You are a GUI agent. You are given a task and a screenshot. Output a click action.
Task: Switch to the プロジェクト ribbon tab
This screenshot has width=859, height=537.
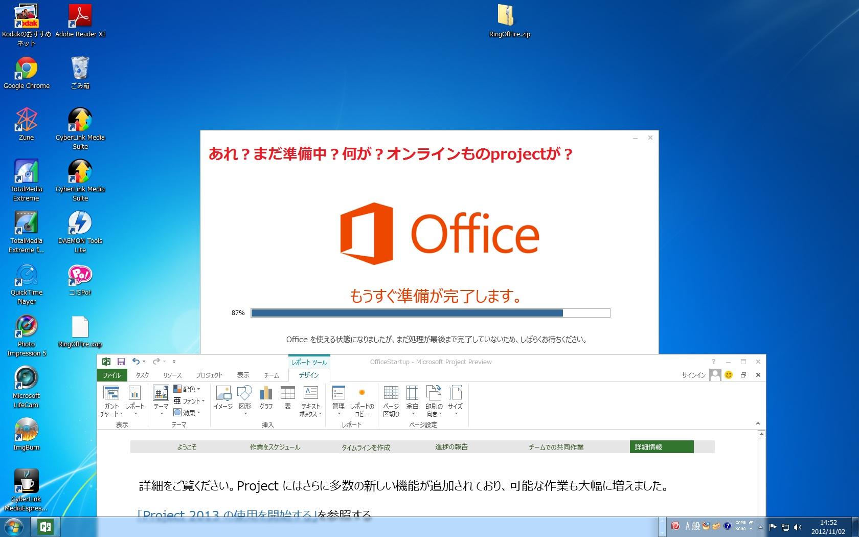(x=209, y=375)
